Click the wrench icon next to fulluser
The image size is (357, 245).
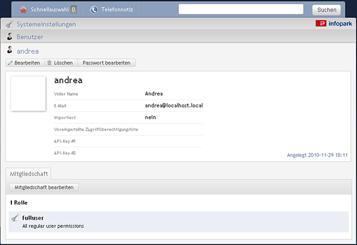click(15, 218)
